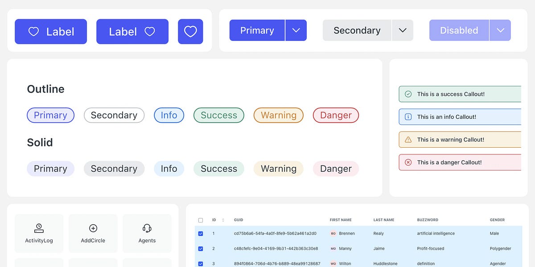Uncheck the row 3 checkbox for Wilton
The width and height of the screenshot is (535, 267).
coord(201,264)
